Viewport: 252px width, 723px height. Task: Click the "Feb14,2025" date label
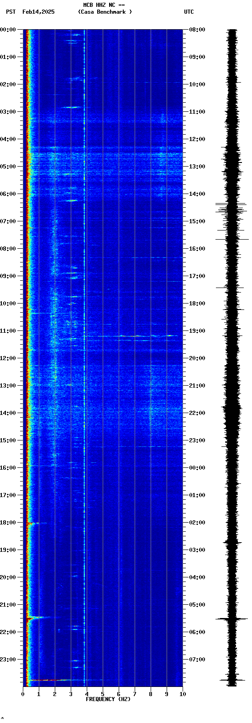(x=38, y=12)
